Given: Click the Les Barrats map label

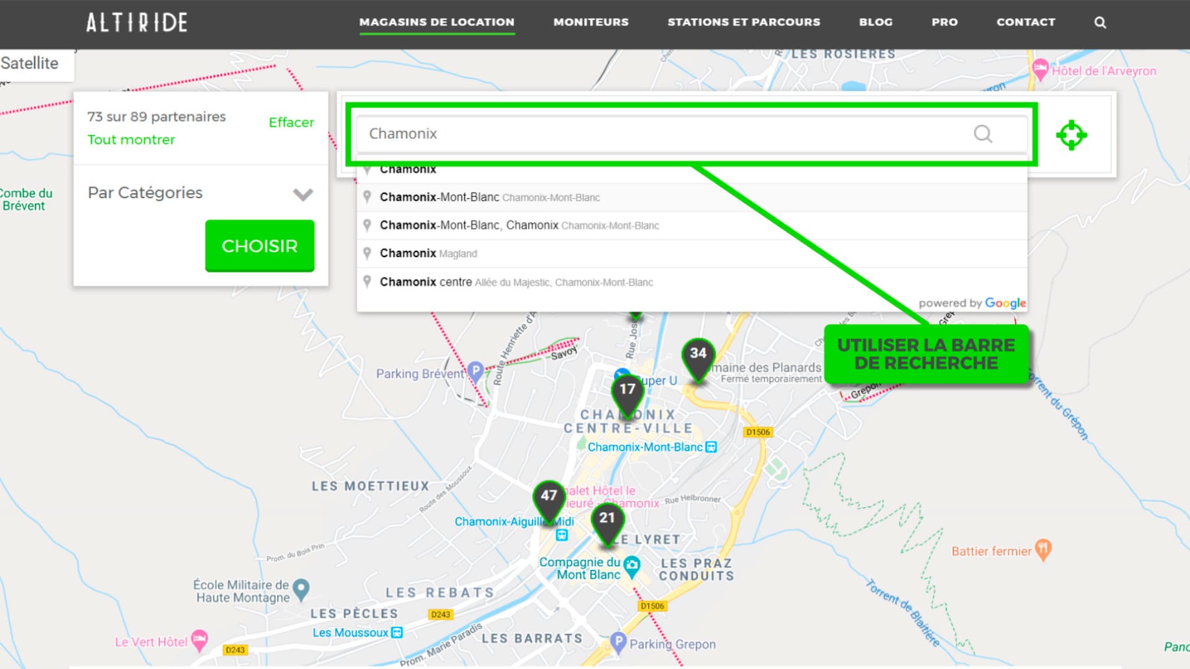Looking at the screenshot, I should pos(532,639).
